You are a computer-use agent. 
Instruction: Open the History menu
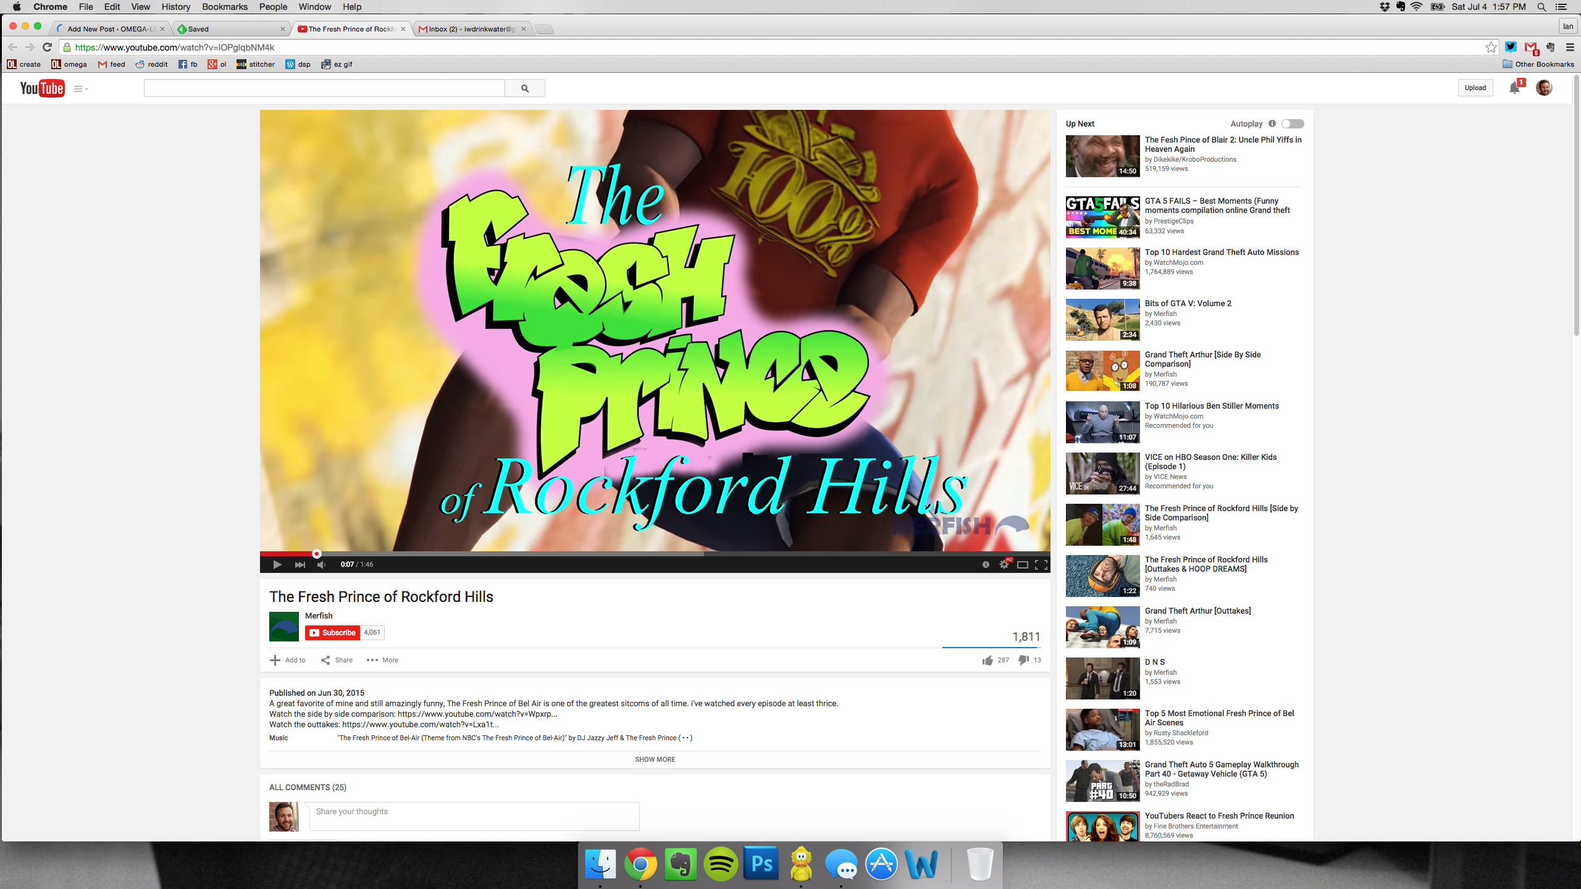click(x=176, y=7)
